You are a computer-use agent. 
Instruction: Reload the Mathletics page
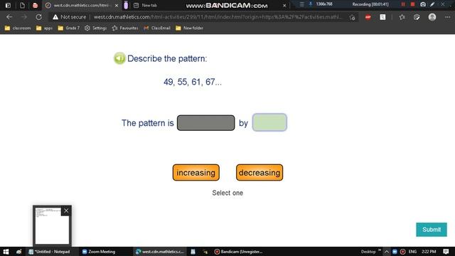[x=38, y=17]
